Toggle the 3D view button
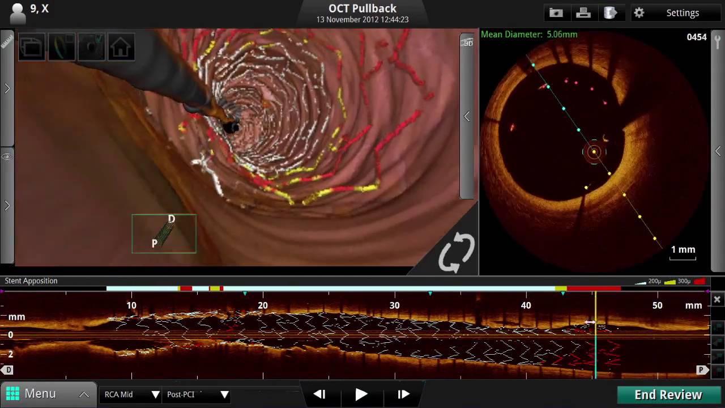The image size is (725, 408). [x=467, y=42]
